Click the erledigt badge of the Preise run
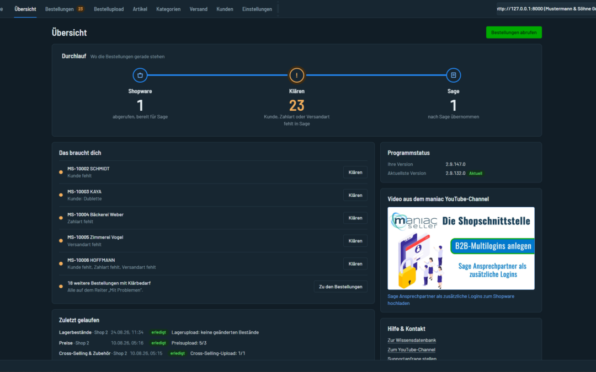 pos(158,343)
